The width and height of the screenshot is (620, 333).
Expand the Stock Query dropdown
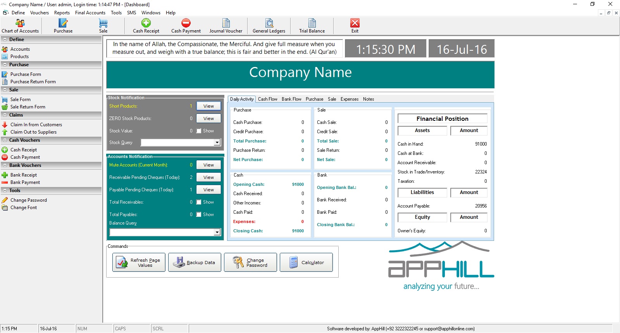[x=217, y=142]
